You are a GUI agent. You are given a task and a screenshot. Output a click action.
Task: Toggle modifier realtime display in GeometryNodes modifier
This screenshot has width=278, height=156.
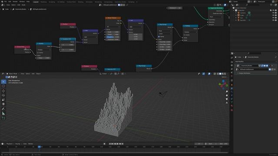pyautogui.click(x=265, y=66)
